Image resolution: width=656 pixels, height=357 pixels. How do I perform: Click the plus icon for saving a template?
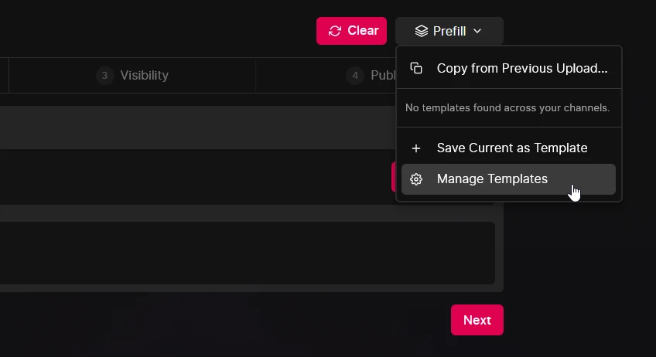click(x=416, y=148)
